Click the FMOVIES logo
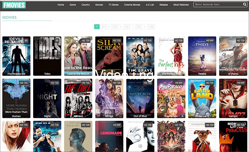 (14, 5)
